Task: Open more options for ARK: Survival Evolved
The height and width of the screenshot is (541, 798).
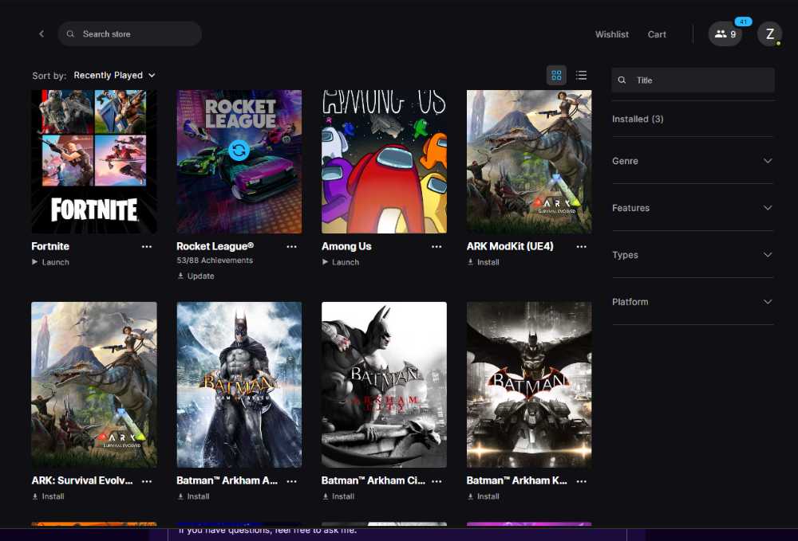Action: (x=147, y=480)
